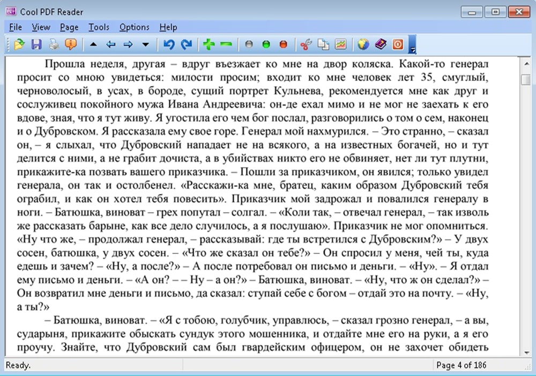The width and height of the screenshot is (536, 376).
Task: Rotate page clockwise with blue arrow
Action: point(187,45)
